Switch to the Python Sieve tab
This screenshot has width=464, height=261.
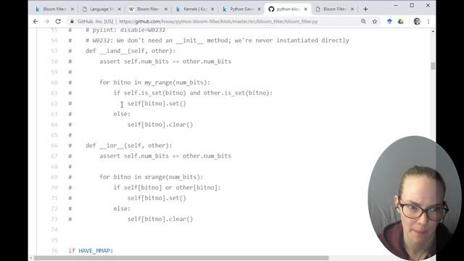click(241, 9)
